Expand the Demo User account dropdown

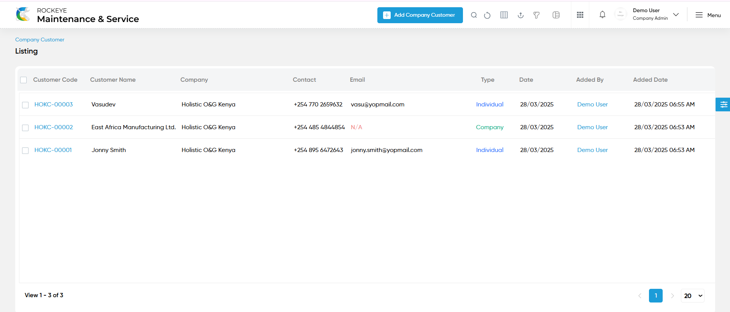click(x=676, y=15)
